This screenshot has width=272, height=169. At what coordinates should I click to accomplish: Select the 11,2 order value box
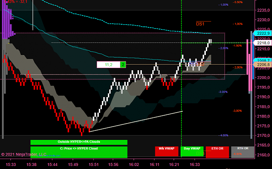[x=109, y=65]
